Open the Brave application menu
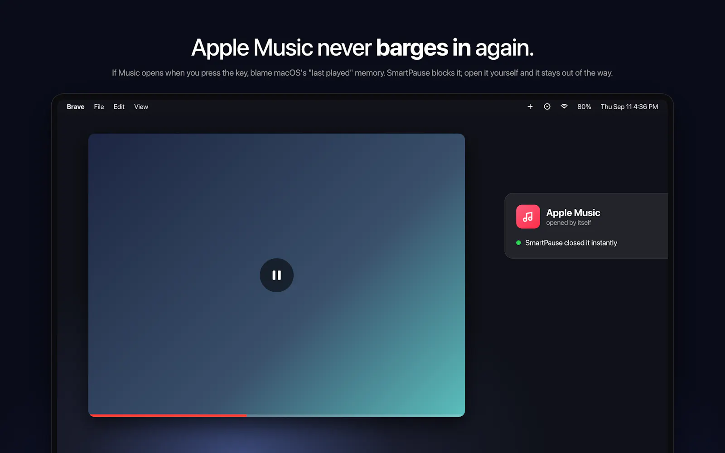Image resolution: width=725 pixels, height=453 pixels. pyautogui.click(x=75, y=107)
